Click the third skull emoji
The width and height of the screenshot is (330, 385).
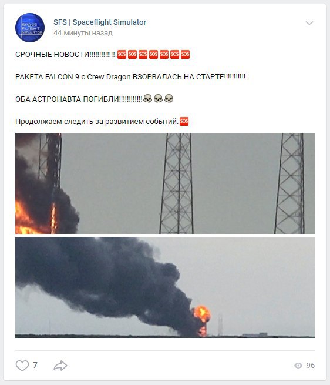[x=169, y=99]
